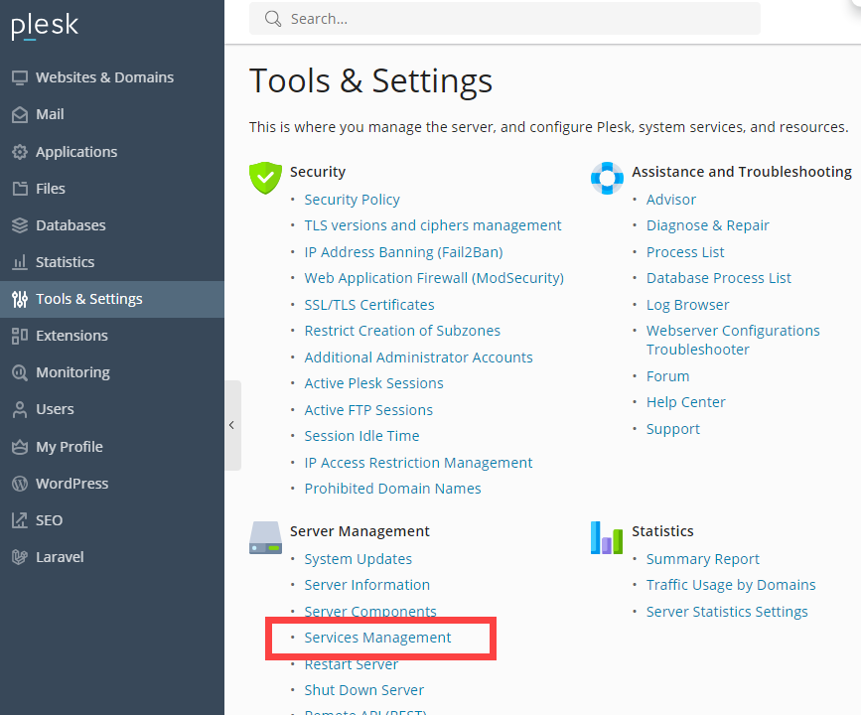Open IP Access Restriction Management
Viewport: 861px width, 715px height.
418,463
